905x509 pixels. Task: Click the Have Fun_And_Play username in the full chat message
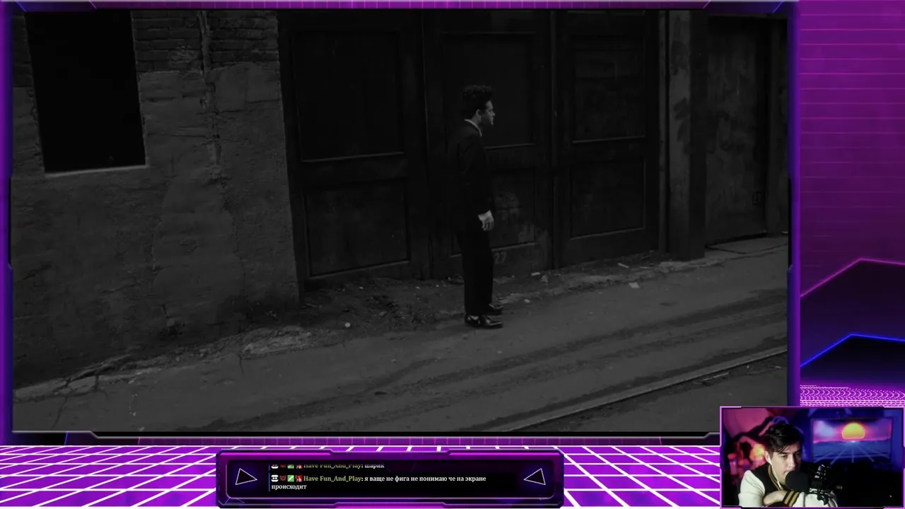click(x=332, y=479)
